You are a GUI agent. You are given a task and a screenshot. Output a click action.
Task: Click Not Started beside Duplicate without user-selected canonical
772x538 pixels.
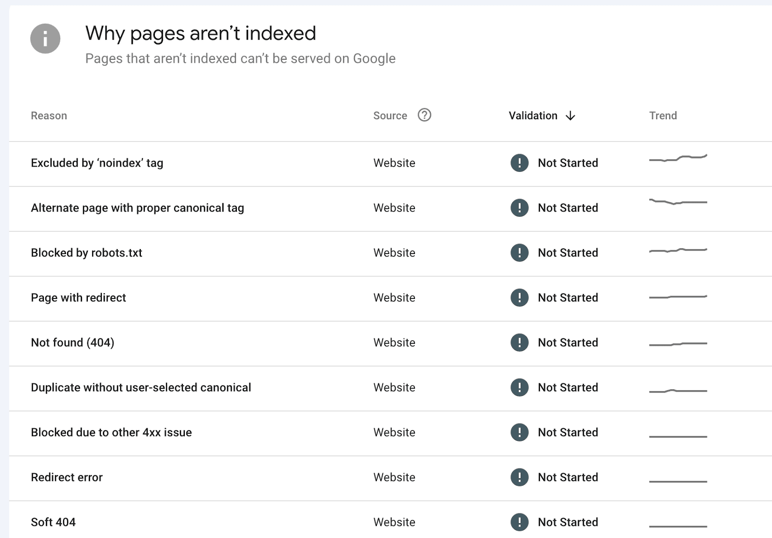(568, 387)
